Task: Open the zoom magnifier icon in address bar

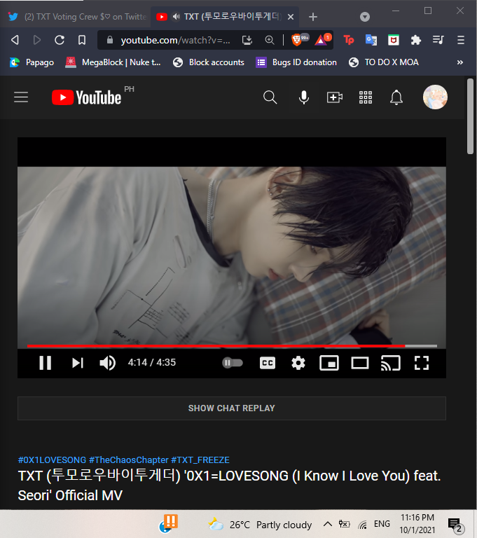Action: point(270,40)
